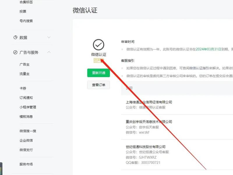The width and height of the screenshot is (233, 175).
Task: Select 号内搜索 in the sidebar
Action: [26, 21]
